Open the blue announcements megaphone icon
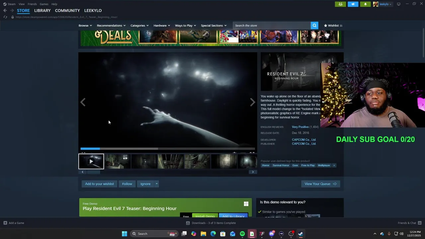 click(353, 4)
